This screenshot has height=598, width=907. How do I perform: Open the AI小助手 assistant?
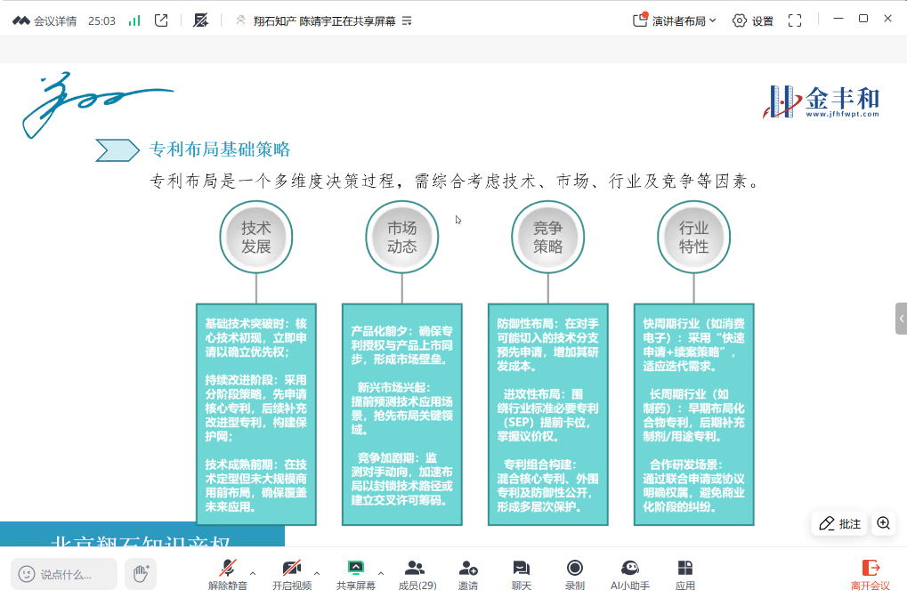629,574
